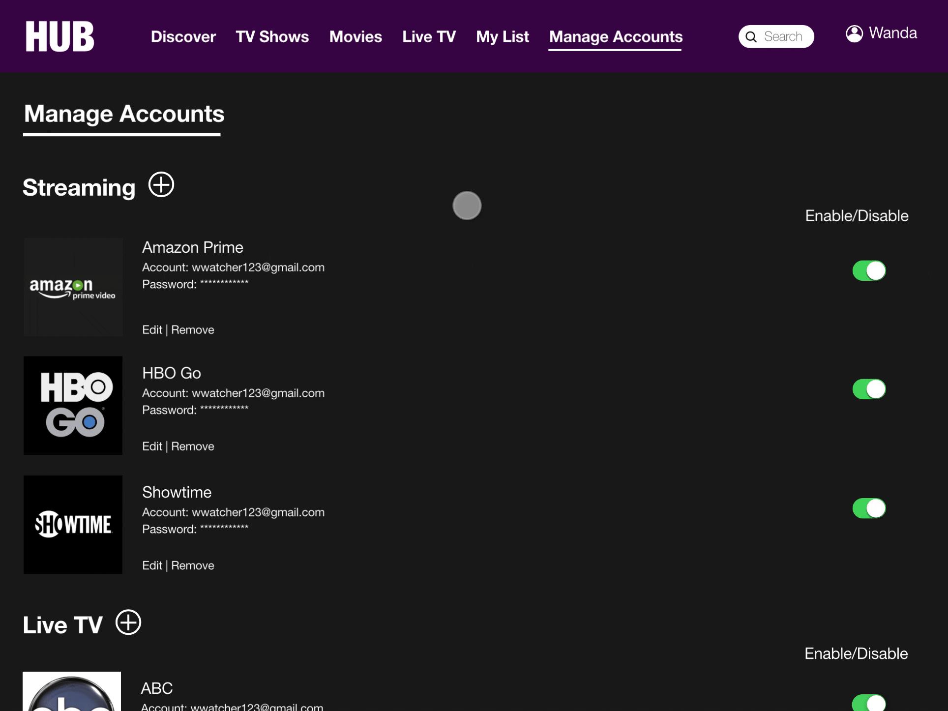The image size is (948, 711).
Task: Click the Amazon Prime title text
Action: point(193,247)
